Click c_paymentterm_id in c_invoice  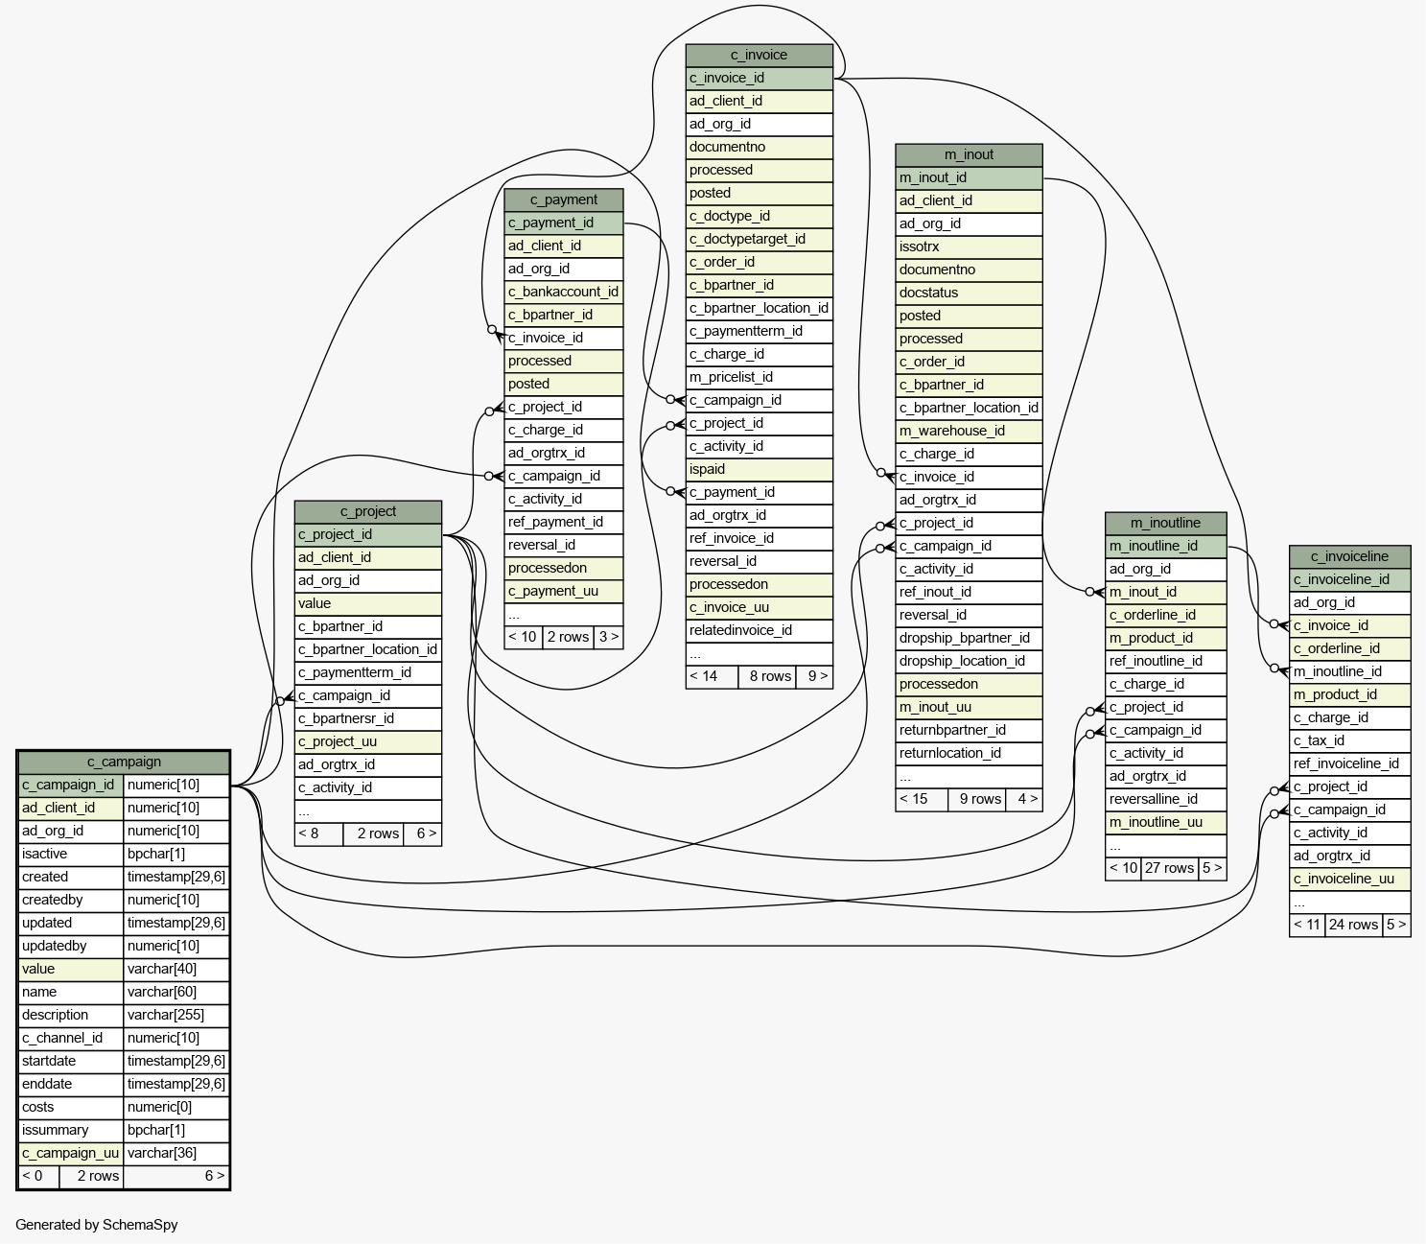(759, 331)
